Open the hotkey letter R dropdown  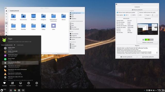point(155,15)
